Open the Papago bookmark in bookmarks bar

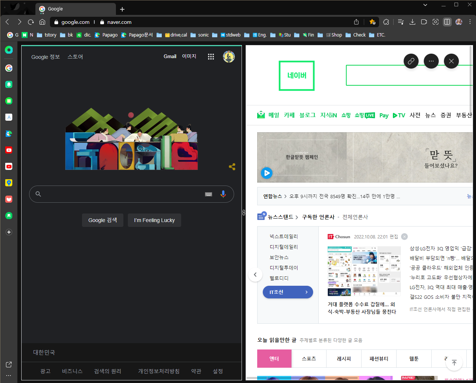click(106, 35)
